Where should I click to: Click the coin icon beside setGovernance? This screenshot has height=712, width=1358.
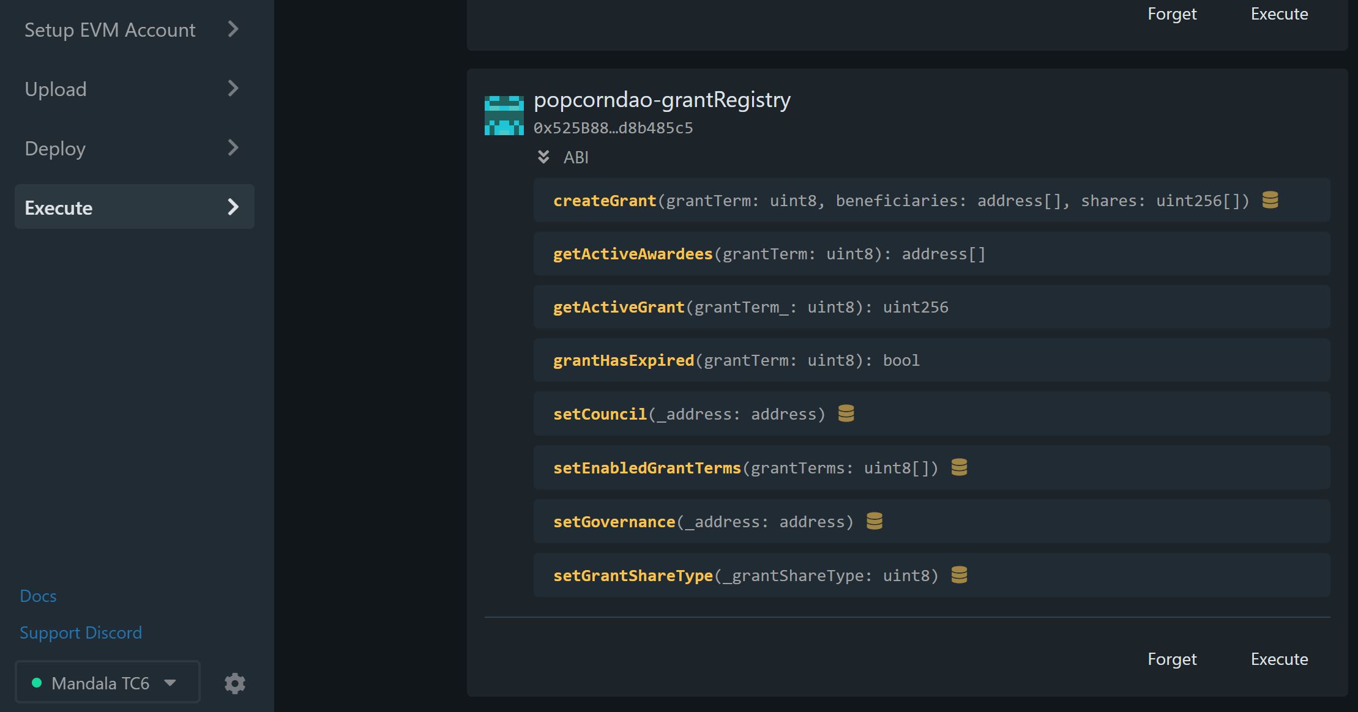point(874,521)
